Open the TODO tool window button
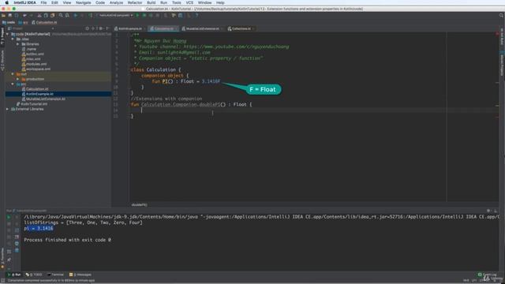505x284 pixels. pos(34,275)
